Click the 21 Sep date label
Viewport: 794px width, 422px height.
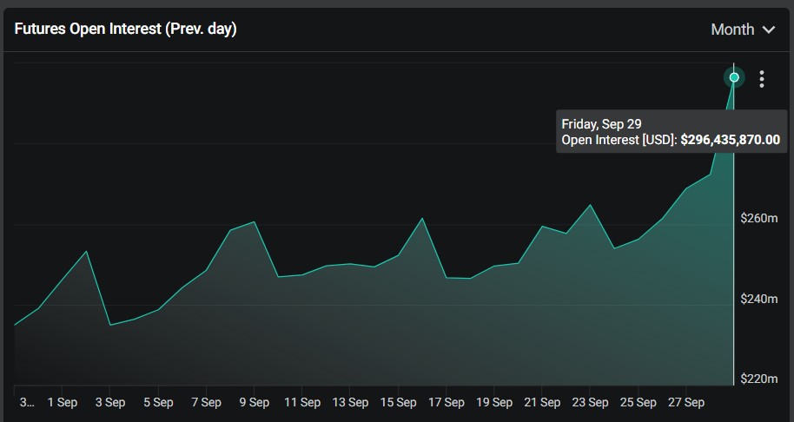(x=542, y=402)
